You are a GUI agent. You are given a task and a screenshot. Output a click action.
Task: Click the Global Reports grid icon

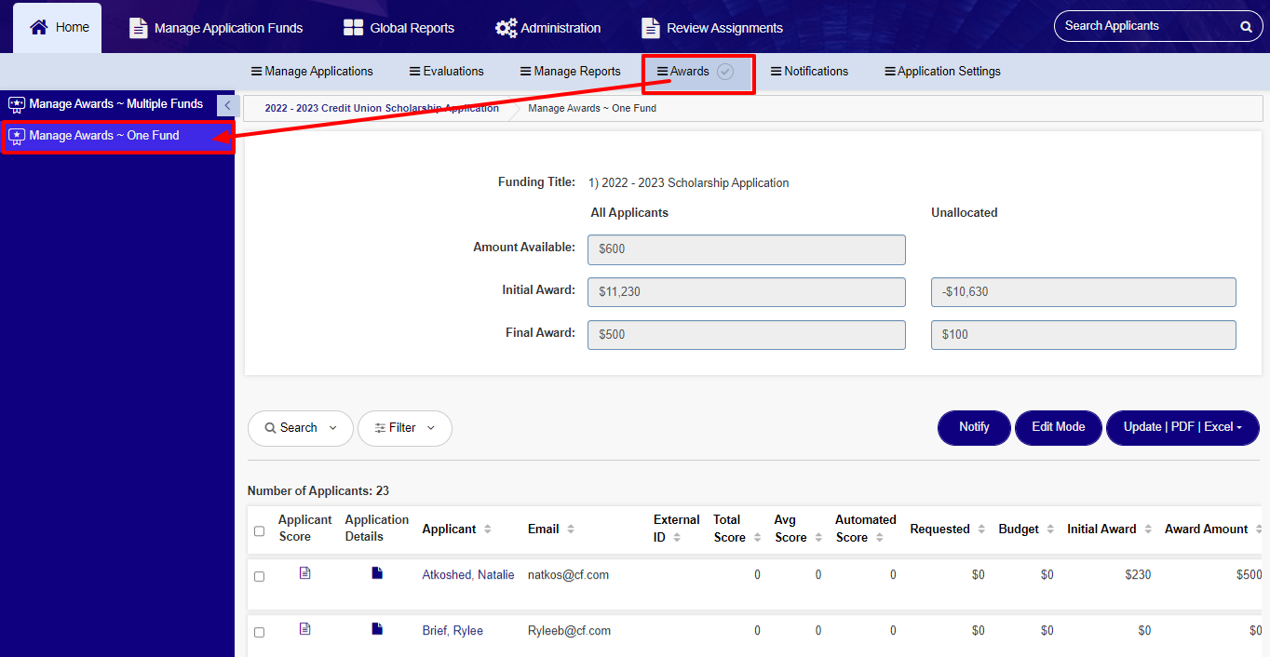click(x=353, y=28)
